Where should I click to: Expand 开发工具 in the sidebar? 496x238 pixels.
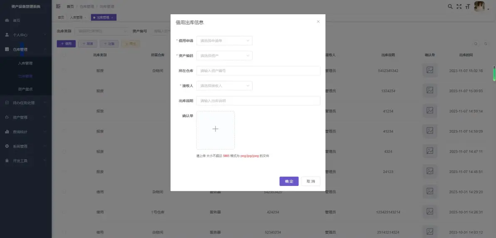(26, 160)
